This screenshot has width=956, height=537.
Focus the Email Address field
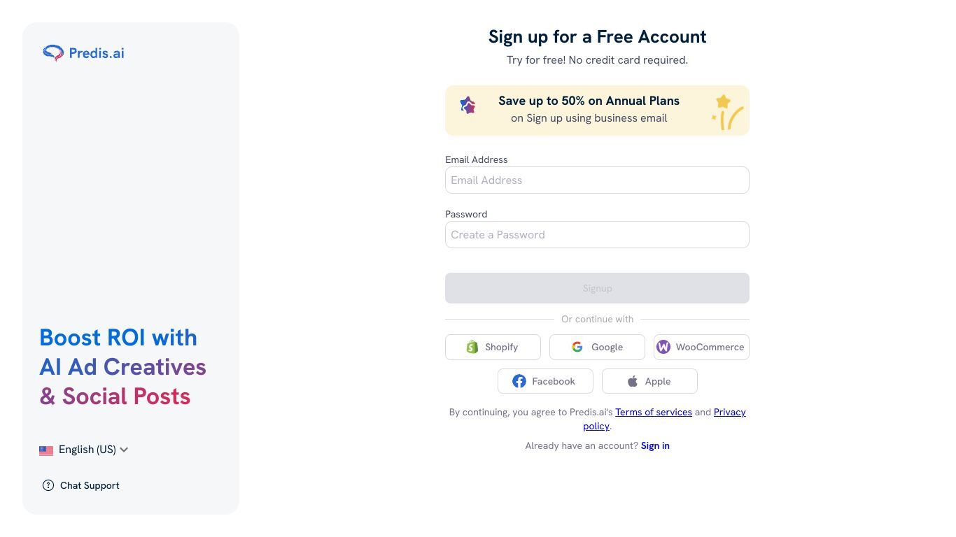597,180
